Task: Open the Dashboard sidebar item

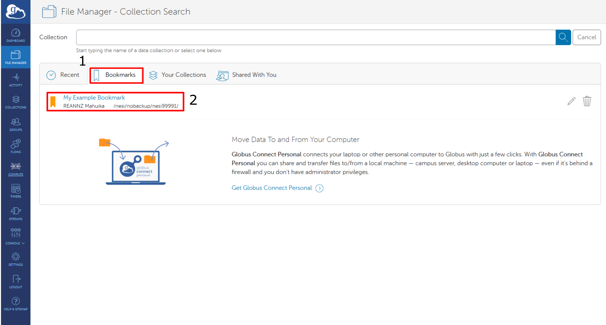Action: click(15, 35)
